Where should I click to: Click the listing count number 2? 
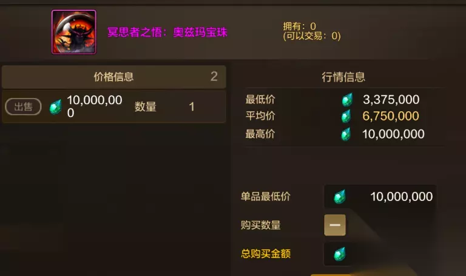[x=214, y=76]
